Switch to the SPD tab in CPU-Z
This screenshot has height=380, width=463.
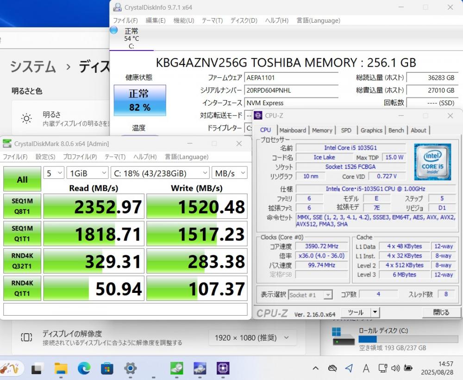pyautogui.click(x=346, y=130)
